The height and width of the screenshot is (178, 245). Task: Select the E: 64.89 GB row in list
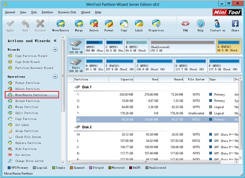click(157, 107)
